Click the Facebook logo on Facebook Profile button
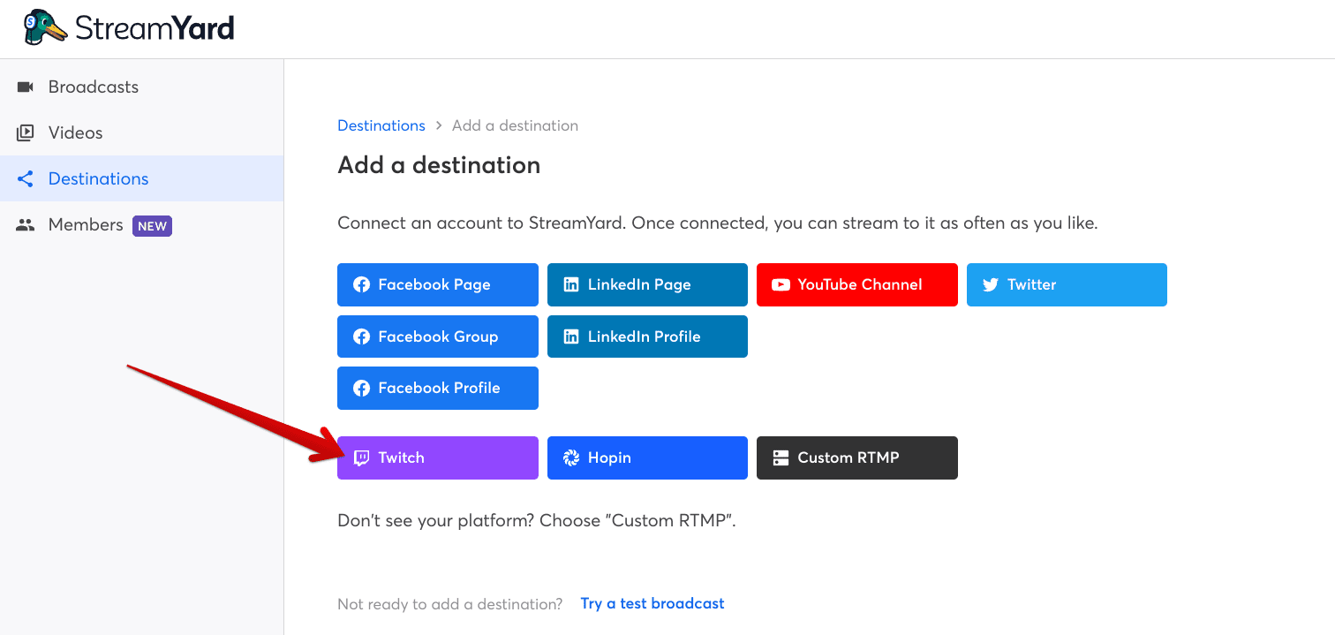The height and width of the screenshot is (635, 1335). click(x=361, y=388)
